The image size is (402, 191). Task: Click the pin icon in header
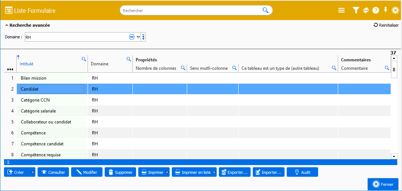[x=386, y=10]
